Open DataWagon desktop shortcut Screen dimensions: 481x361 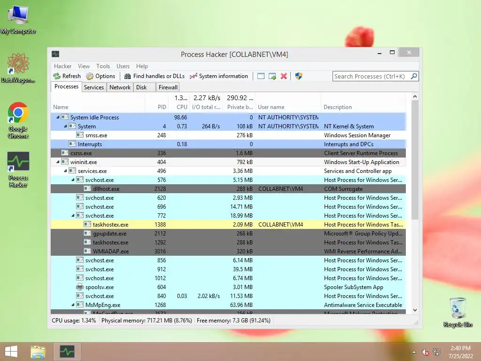(x=18, y=68)
